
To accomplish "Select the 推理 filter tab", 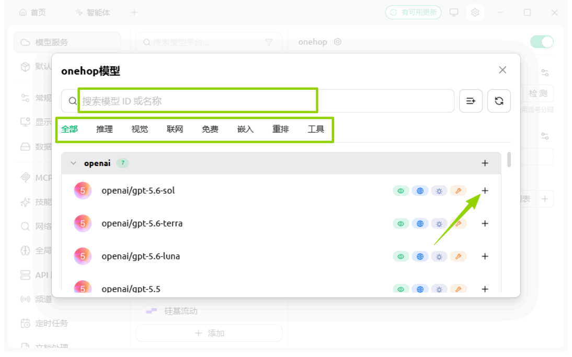I will tap(105, 129).
